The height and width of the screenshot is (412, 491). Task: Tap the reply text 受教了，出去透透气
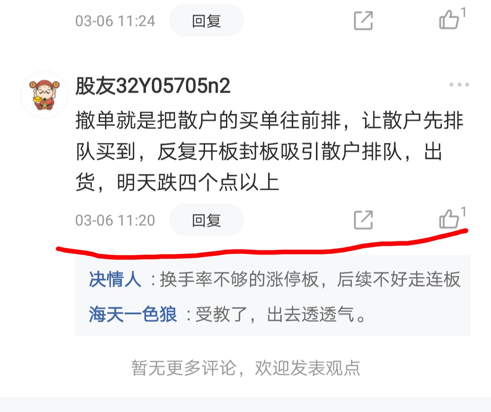pyautogui.click(x=281, y=315)
